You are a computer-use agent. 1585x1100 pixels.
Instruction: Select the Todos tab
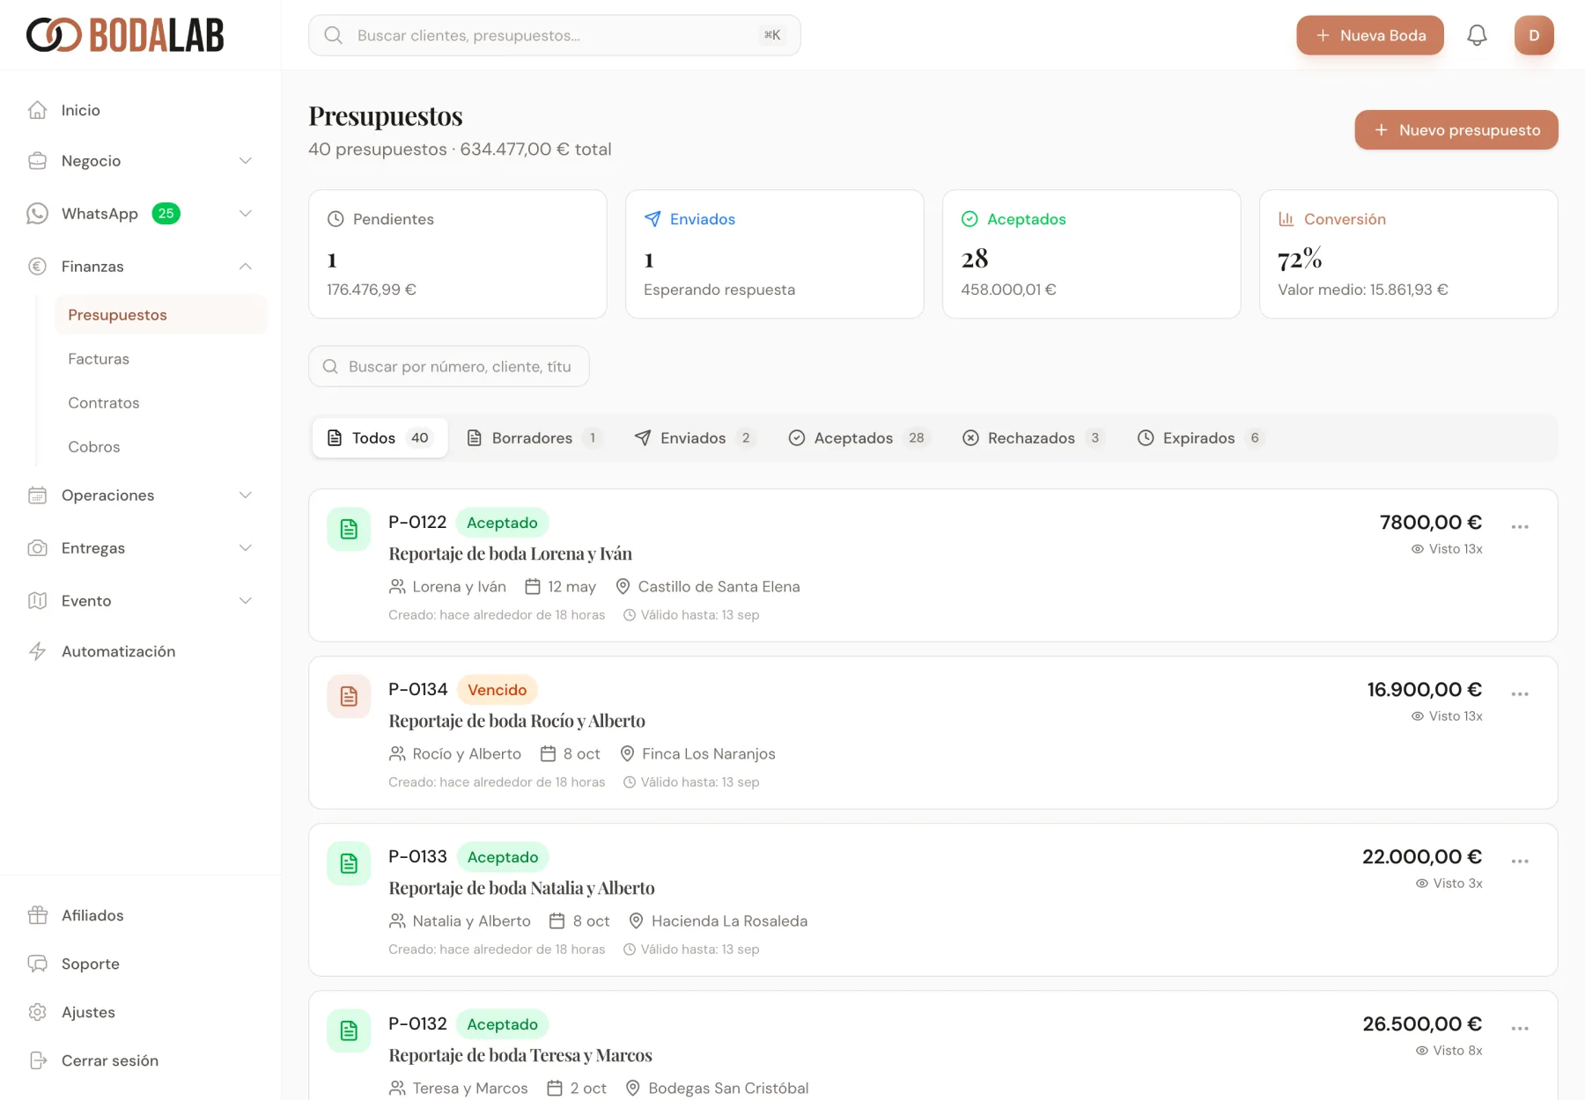pyautogui.click(x=380, y=438)
